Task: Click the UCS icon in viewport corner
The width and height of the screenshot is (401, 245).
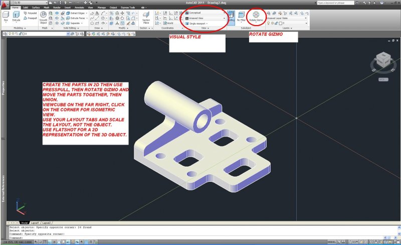Action: [20, 206]
